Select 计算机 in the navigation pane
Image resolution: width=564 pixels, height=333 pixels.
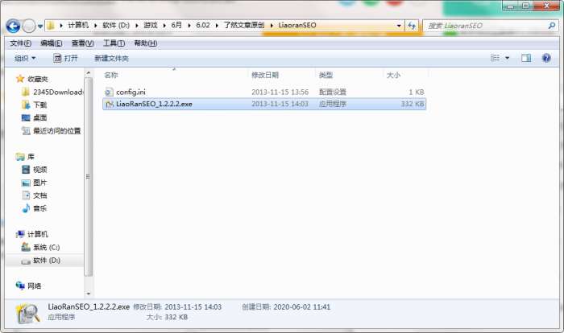tap(37, 234)
